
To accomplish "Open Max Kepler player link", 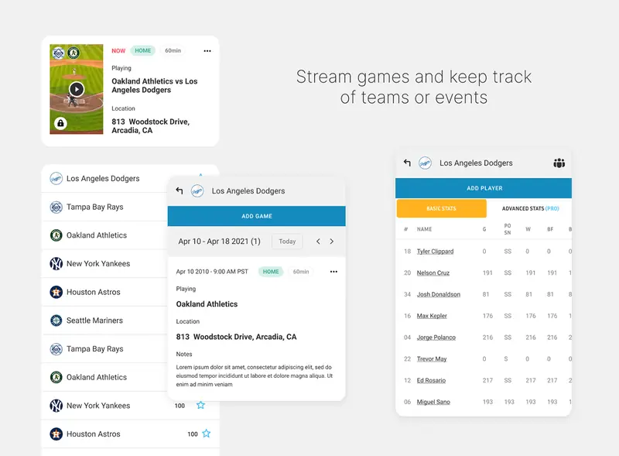I will pos(432,316).
